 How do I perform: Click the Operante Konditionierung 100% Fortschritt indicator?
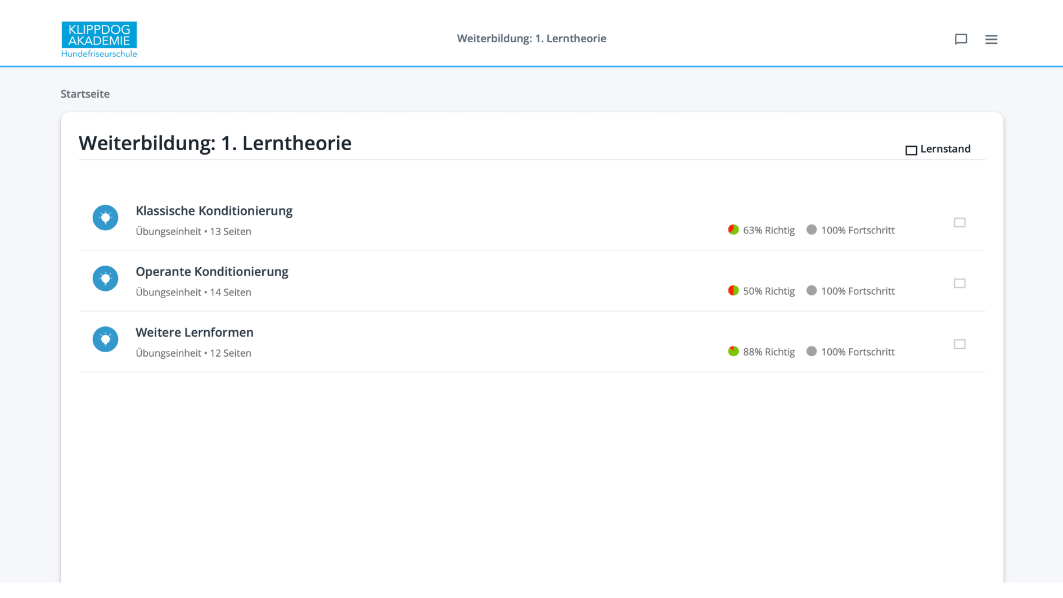coord(850,291)
